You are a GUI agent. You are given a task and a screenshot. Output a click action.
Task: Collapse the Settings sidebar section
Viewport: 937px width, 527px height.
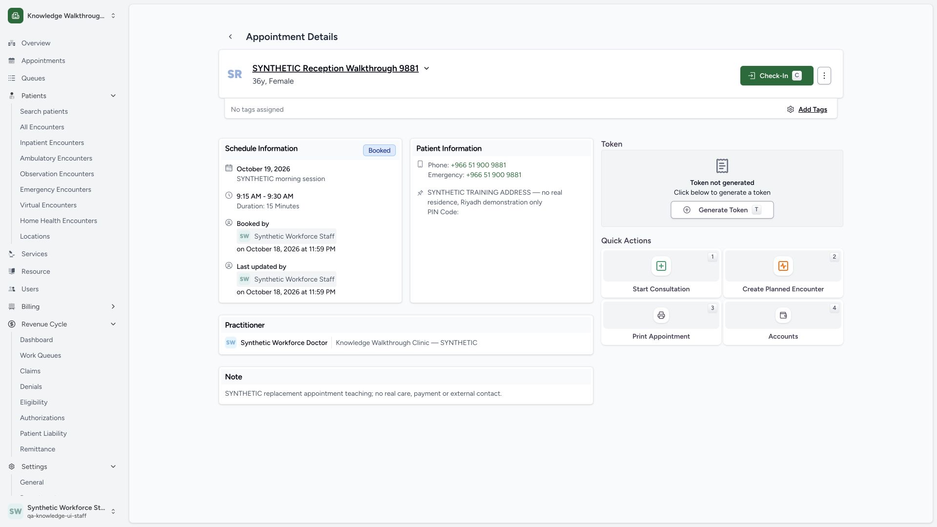[x=113, y=466]
